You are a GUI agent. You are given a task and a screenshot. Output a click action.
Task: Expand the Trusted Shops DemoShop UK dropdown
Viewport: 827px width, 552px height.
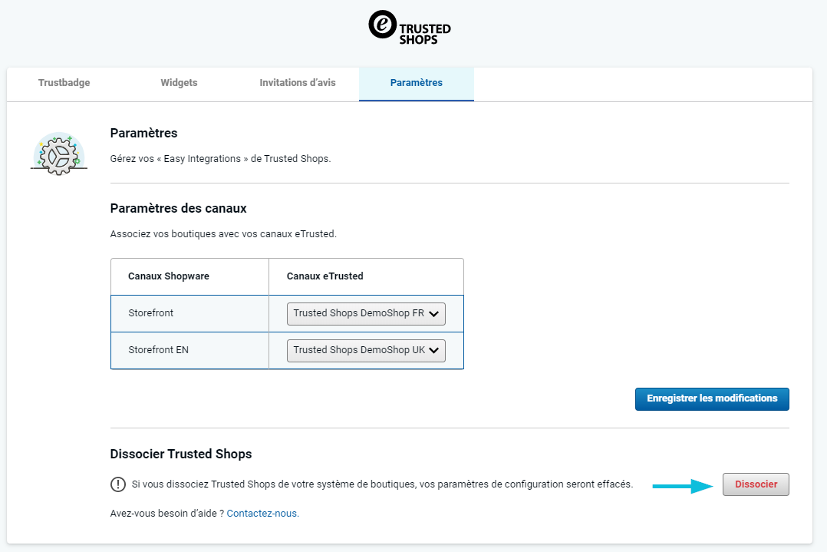click(x=366, y=350)
